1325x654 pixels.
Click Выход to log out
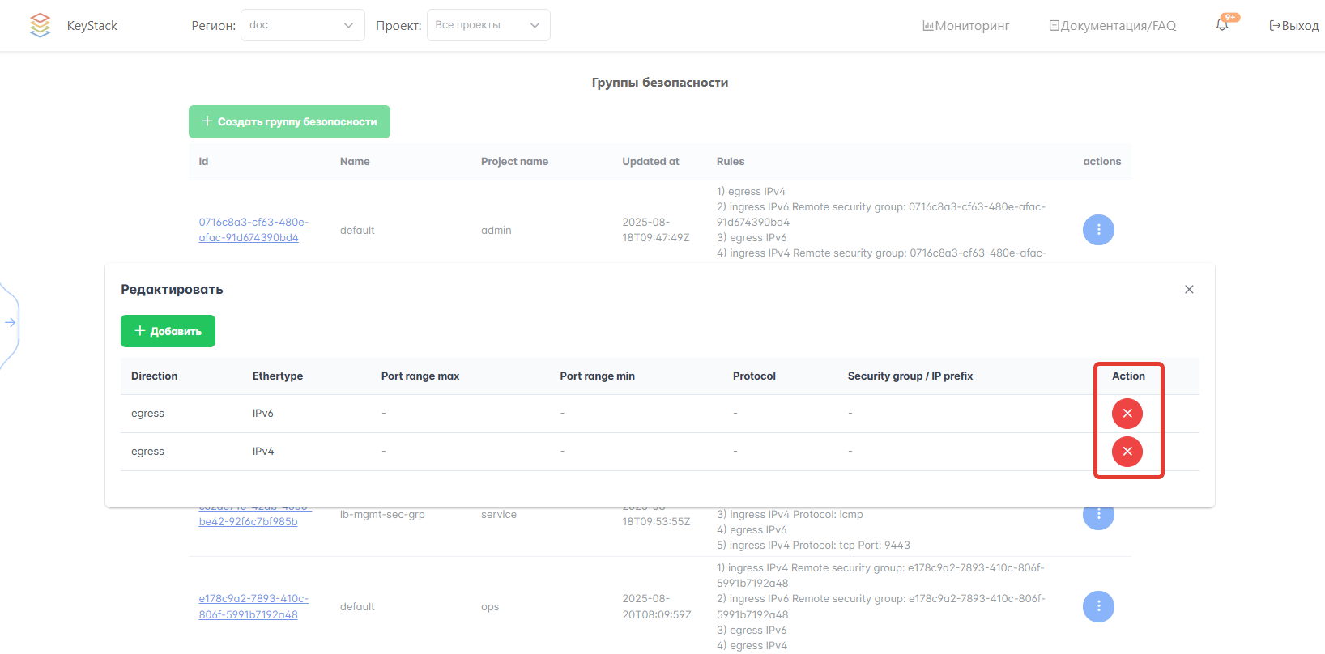(x=1293, y=26)
